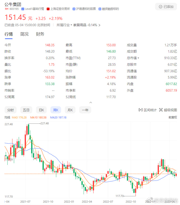Screen dimensions: 180x205
Task: Open the 家居用品 -0.14% industry link
Action: [x=85, y=25]
